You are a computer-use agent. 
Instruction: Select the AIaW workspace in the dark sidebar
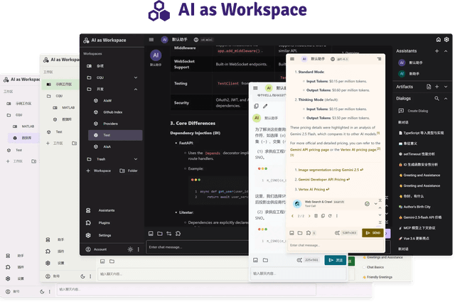click(x=115, y=101)
